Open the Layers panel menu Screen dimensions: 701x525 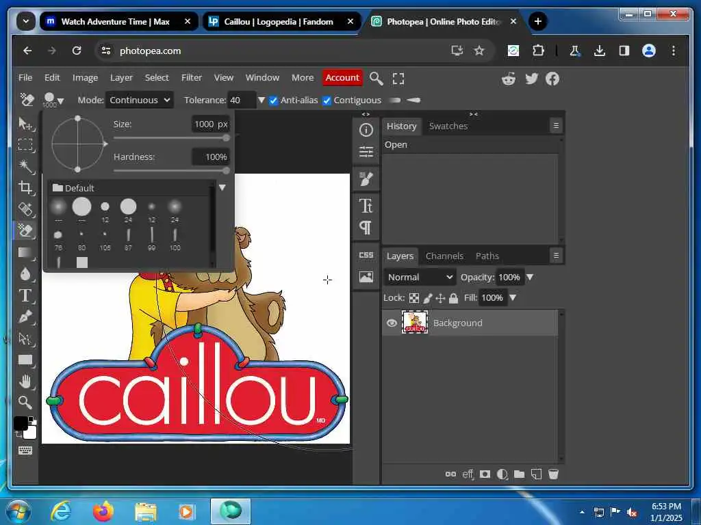pos(556,256)
